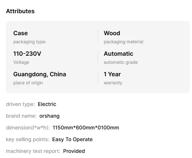Click the Electric driven type value
Screen dimensions: 192x158
click(47, 104)
